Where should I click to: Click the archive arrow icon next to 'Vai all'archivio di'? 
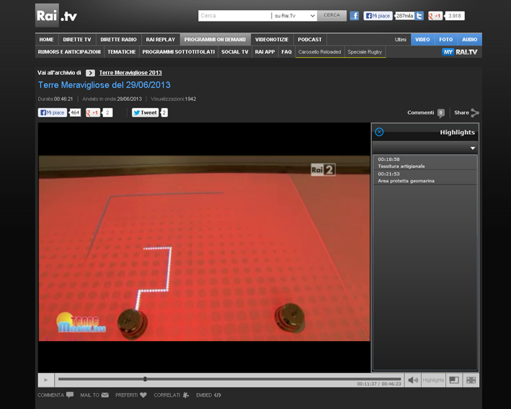coord(90,73)
